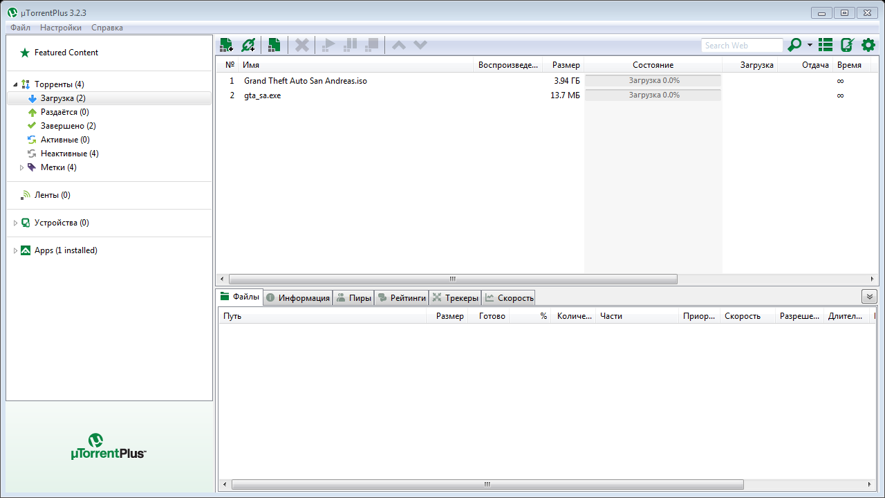Sort torrents by Имя column

tap(356, 65)
